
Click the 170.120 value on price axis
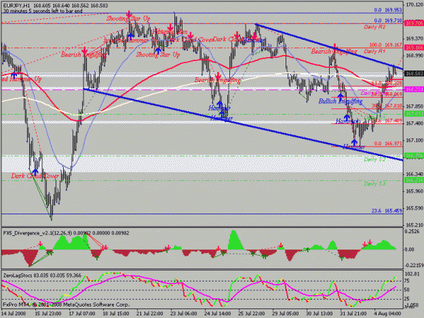coord(414,5)
